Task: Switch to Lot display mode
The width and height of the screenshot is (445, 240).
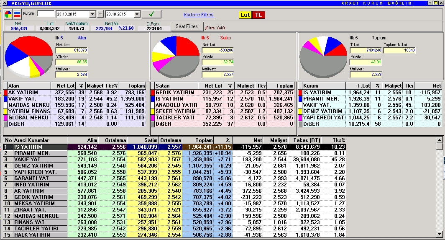Action: tap(245, 15)
